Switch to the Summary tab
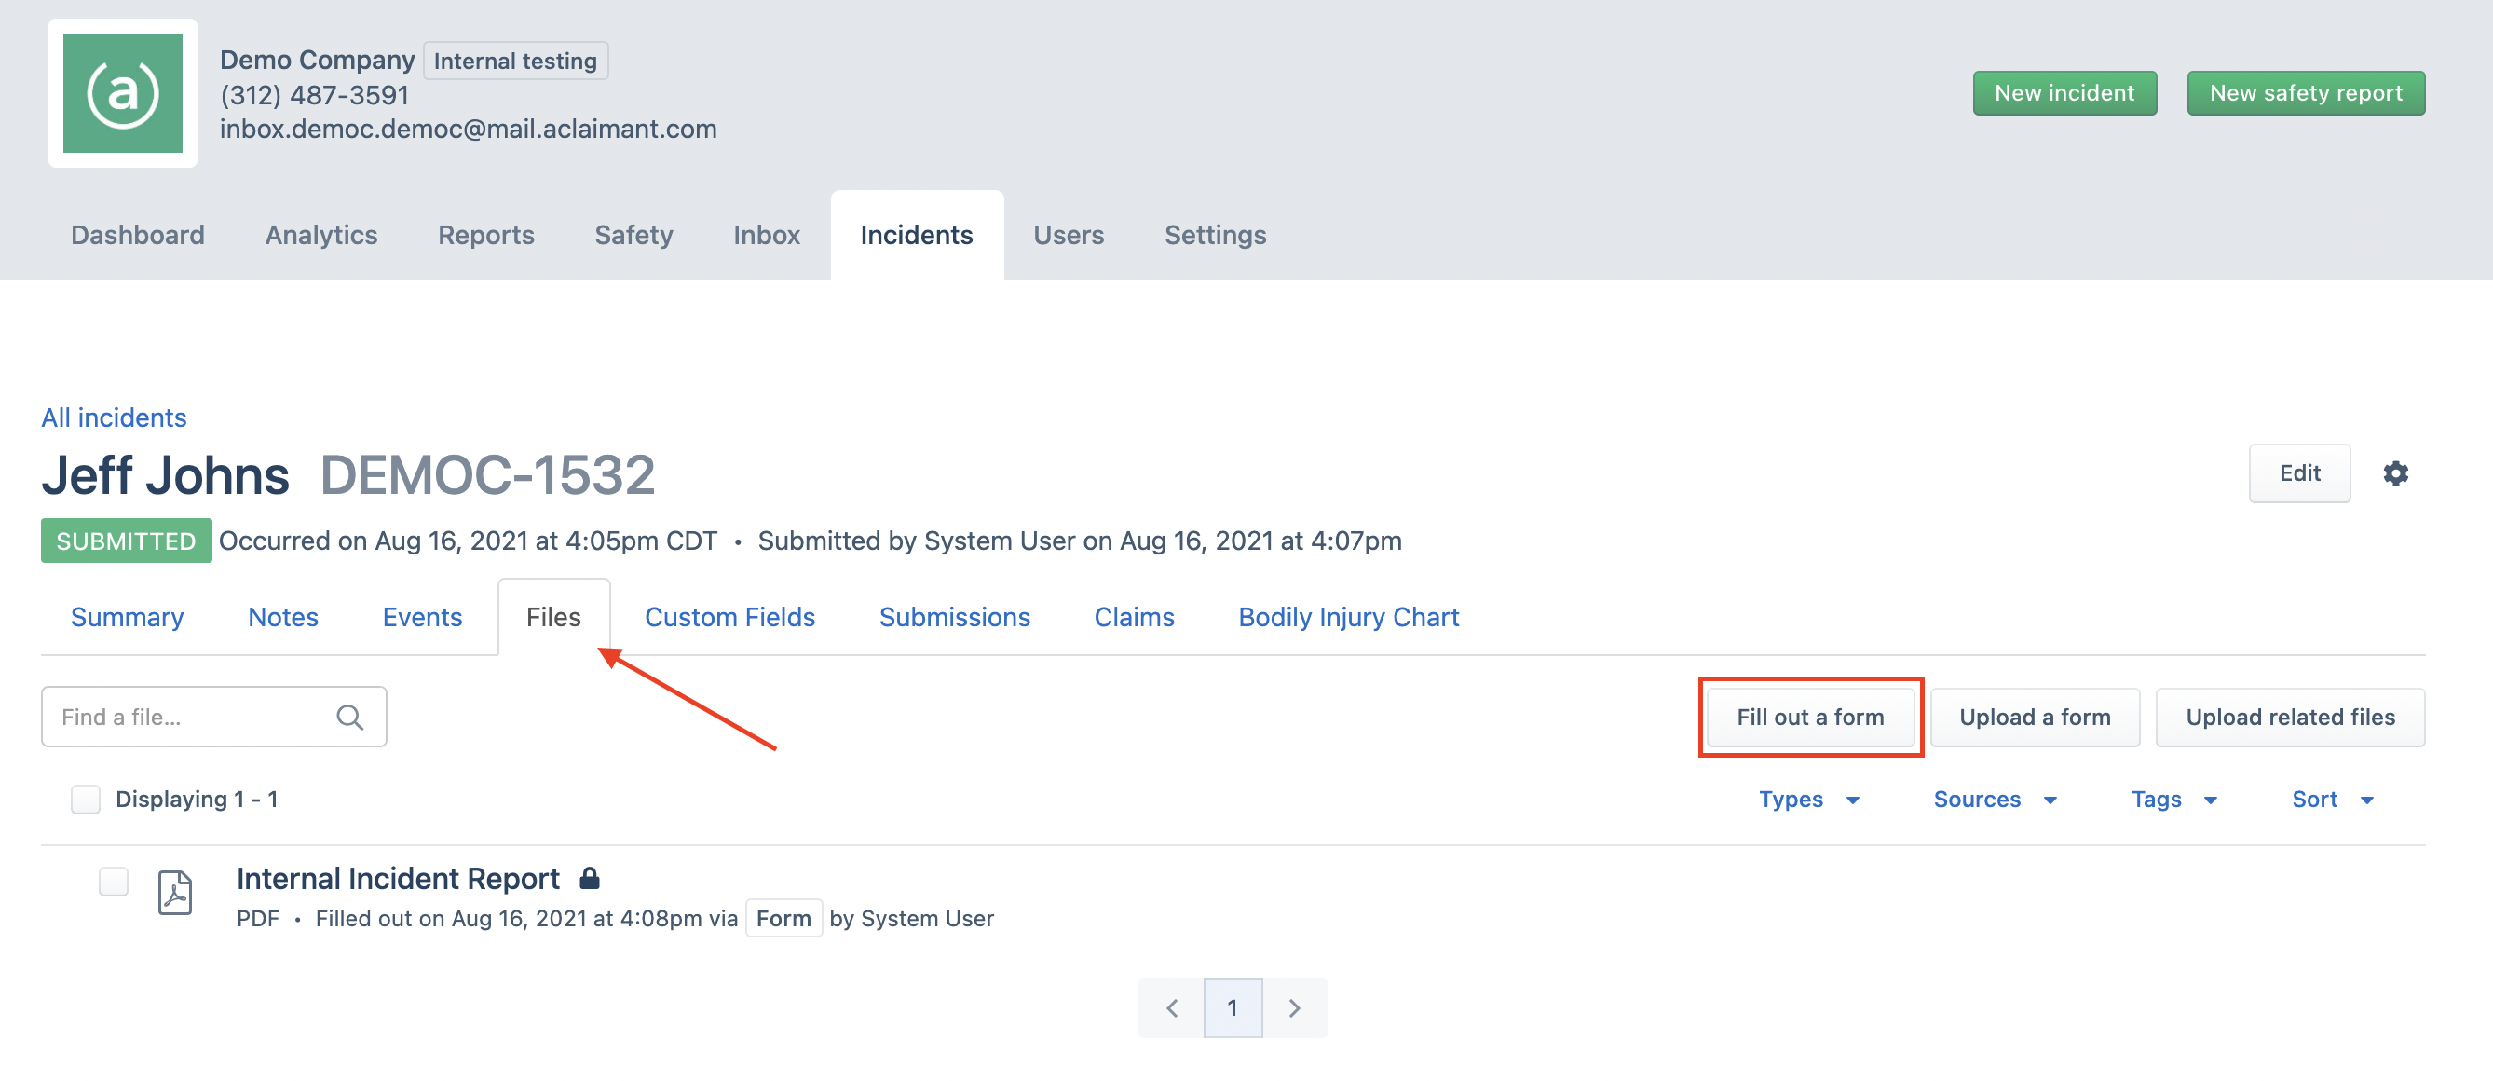Image resolution: width=2493 pixels, height=1081 pixels. click(127, 617)
